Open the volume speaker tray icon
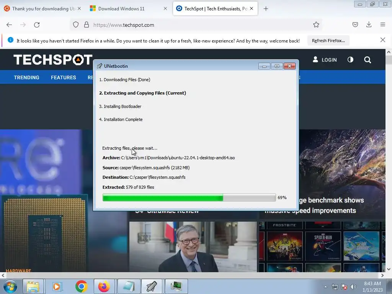 click(x=353, y=287)
